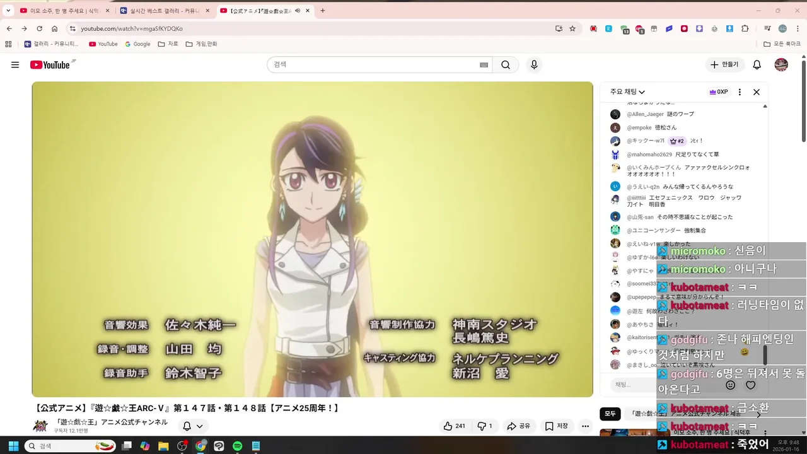This screenshot has height=454, width=807.
Task: Open the Chrome three-dot menu
Action: [797, 28]
